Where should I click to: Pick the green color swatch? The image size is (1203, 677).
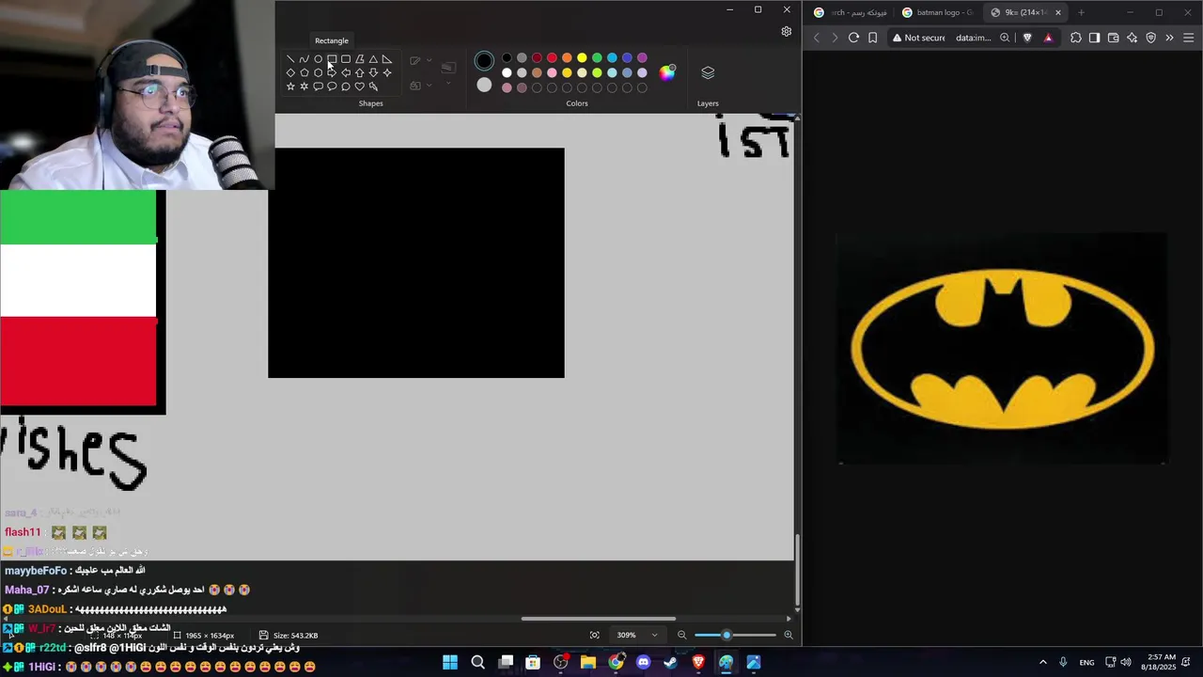pos(597,58)
